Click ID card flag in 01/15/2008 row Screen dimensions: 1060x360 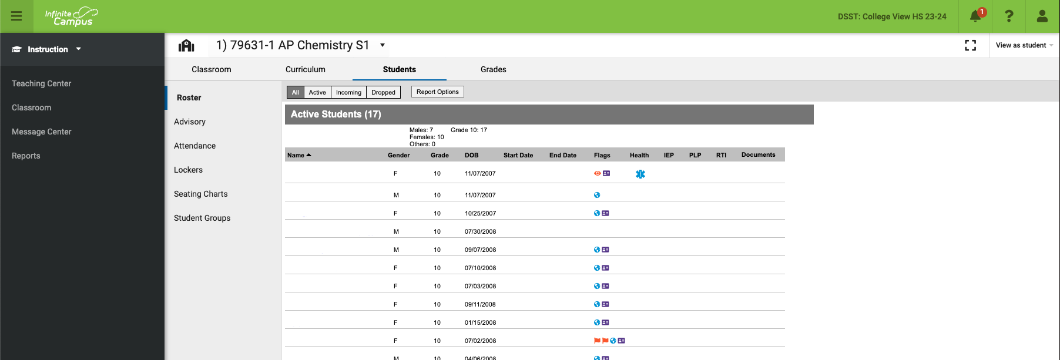(605, 322)
